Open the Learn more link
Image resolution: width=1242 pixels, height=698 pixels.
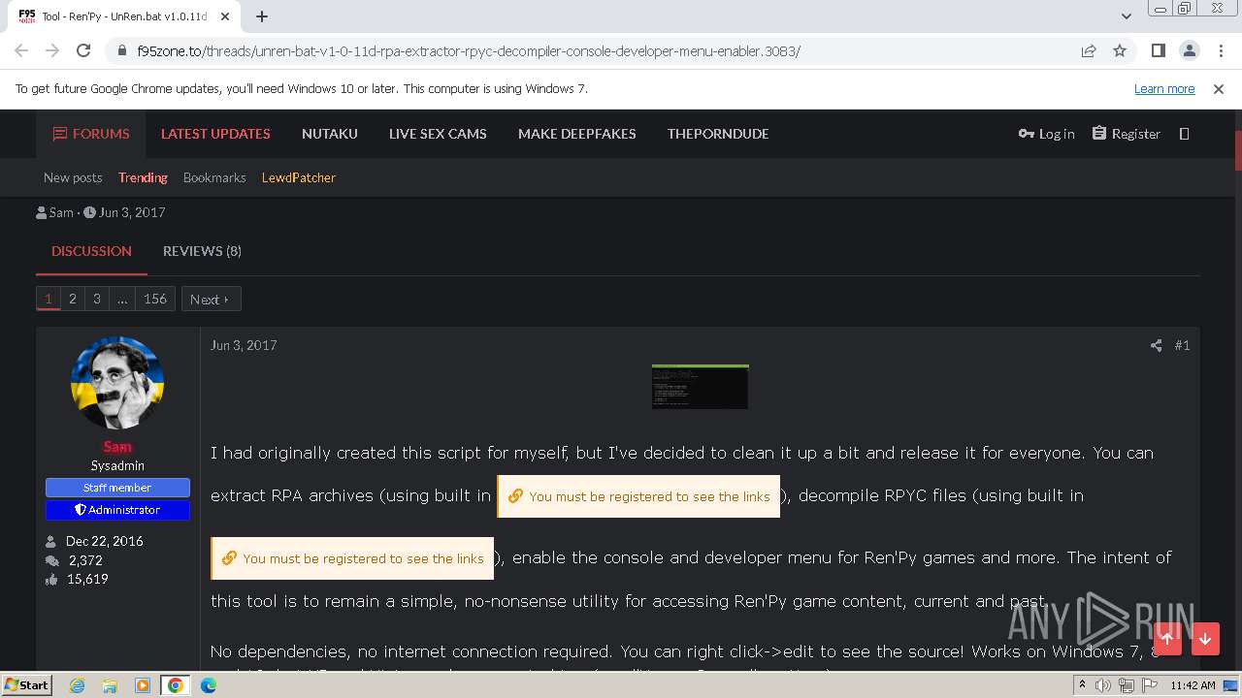(1164, 88)
